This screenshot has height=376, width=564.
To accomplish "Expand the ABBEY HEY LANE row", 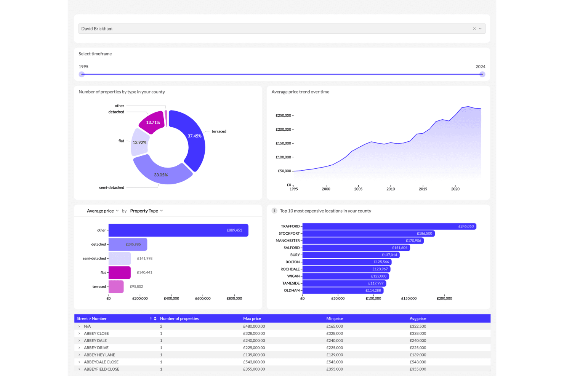I will pos(79,355).
